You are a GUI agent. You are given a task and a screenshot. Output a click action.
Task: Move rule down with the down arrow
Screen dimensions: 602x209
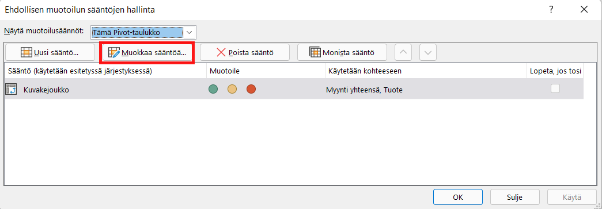(x=427, y=52)
